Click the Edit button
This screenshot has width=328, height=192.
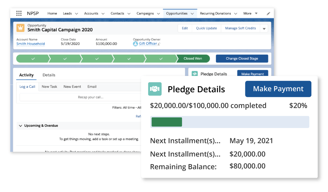click(x=185, y=28)
